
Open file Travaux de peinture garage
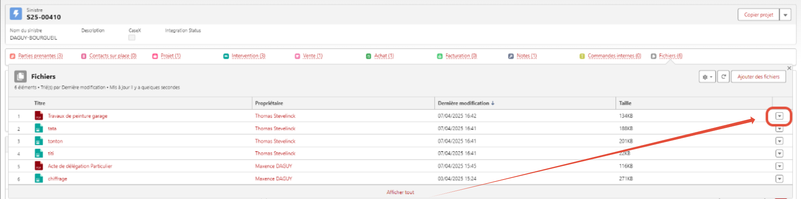pos(78,116)
